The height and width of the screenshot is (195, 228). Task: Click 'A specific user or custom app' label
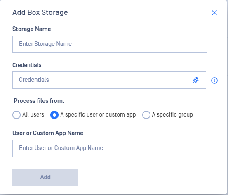98,115
